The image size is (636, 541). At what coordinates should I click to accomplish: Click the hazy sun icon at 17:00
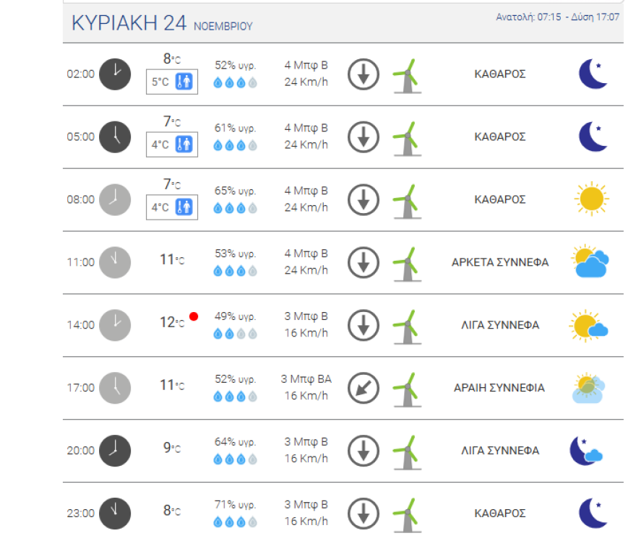(x=588, y=388)
